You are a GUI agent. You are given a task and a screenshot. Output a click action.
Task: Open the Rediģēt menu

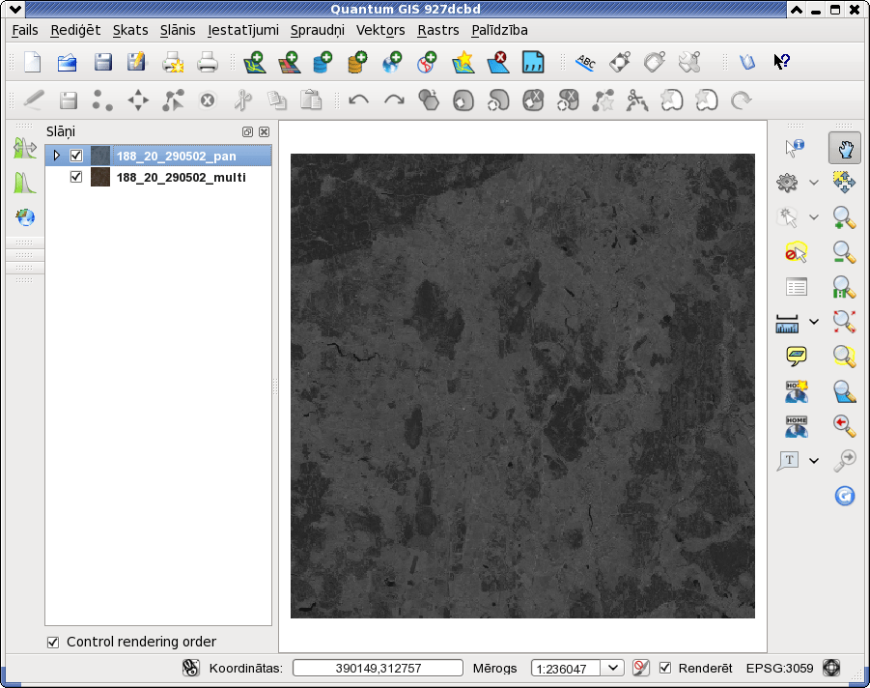(75, 30)
